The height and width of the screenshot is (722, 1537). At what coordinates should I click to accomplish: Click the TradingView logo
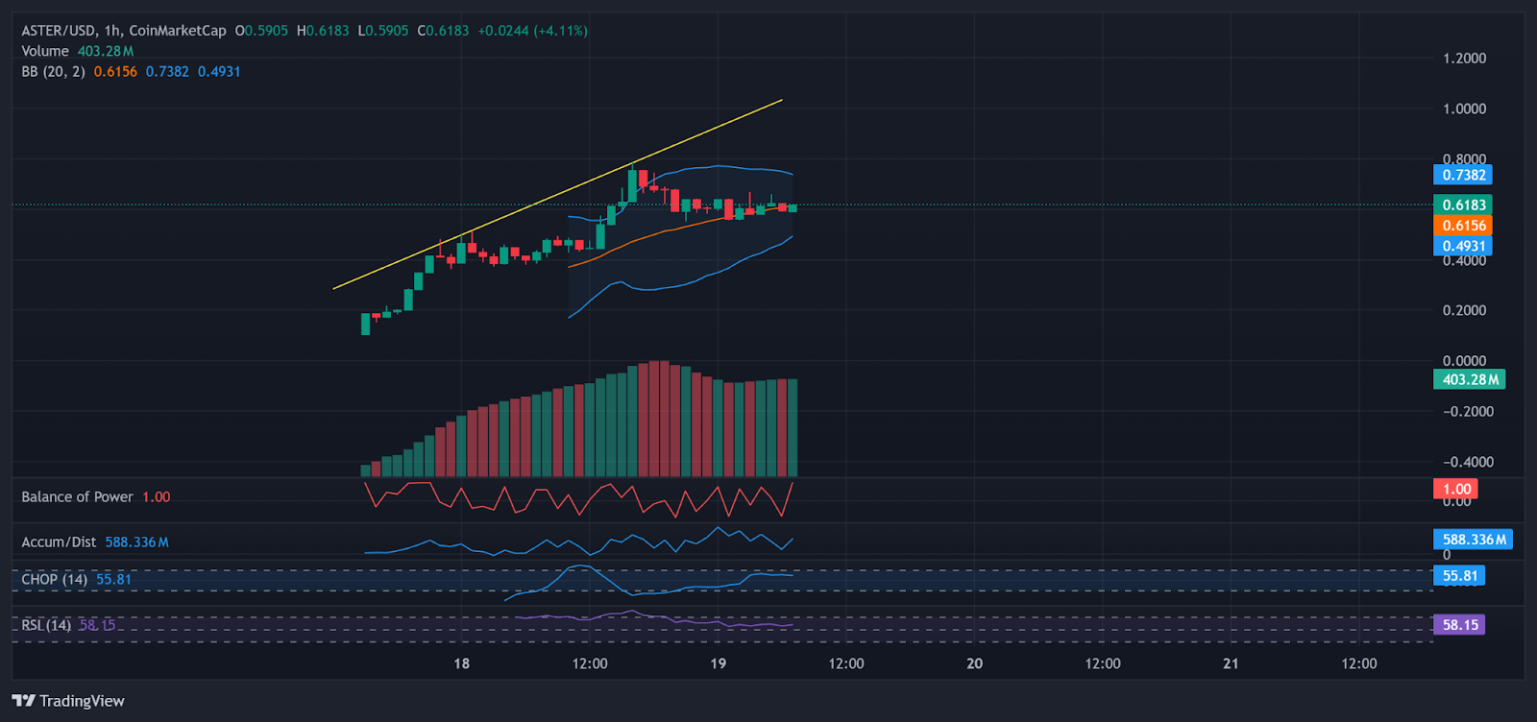[68, 701]
